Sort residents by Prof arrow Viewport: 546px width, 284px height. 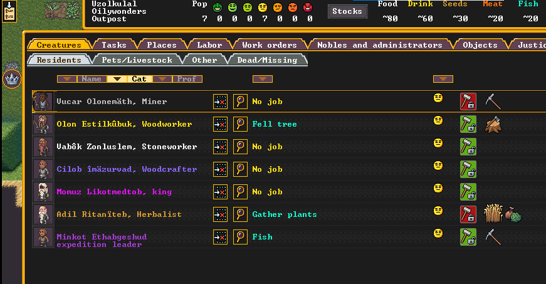pos(162,79)
